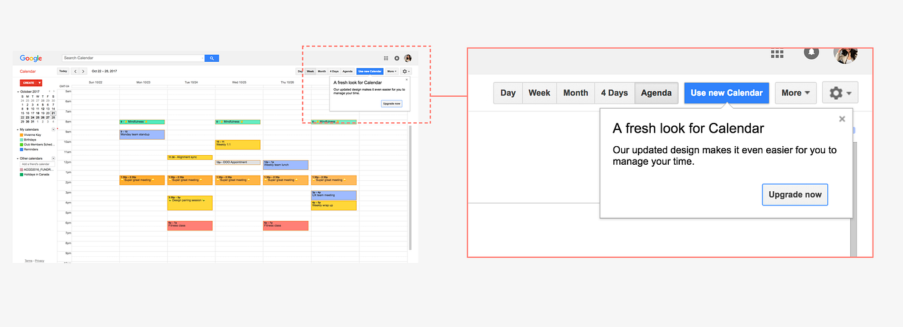Switch to Month view in enlarged view
Image resolution: width=903 pixels, height=327 pixels.
(x=575, y=93)
